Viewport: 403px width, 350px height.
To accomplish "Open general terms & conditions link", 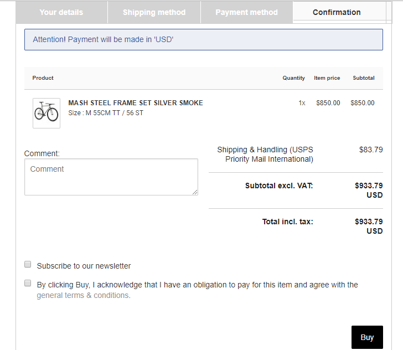I will tap(84, 295).
